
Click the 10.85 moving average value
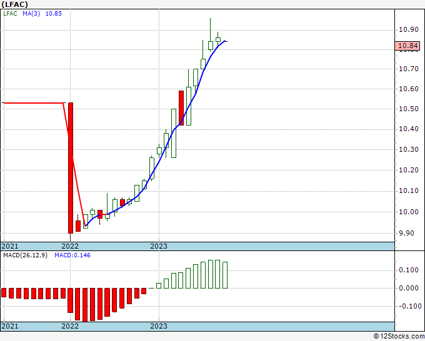53,14
